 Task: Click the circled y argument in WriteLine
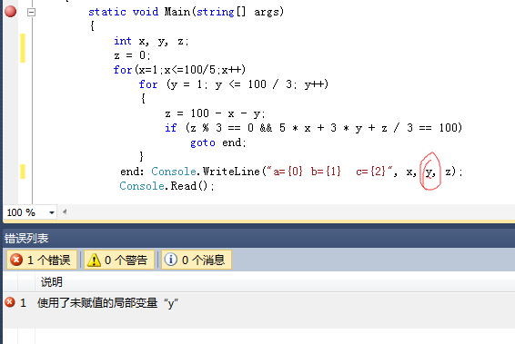429,172
